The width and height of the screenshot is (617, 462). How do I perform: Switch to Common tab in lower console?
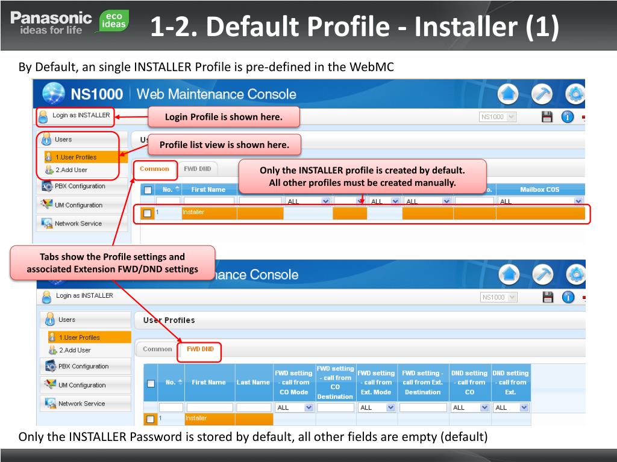coord(157,350)
